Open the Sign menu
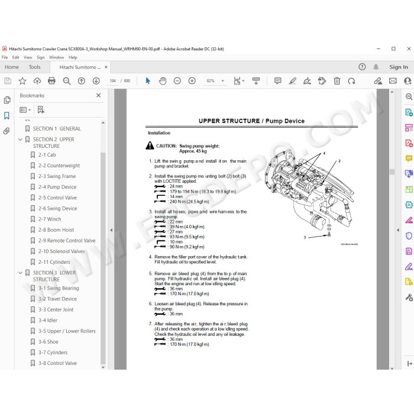Viewport: 414px width, 414px height. [40, 57]
